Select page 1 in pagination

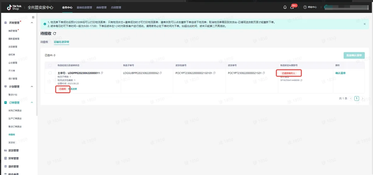click(357, 98)
